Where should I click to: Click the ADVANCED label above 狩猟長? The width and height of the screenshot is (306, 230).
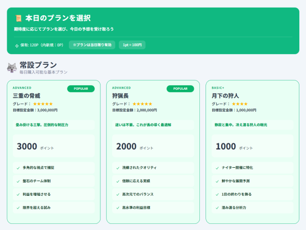tap(121, 88)
